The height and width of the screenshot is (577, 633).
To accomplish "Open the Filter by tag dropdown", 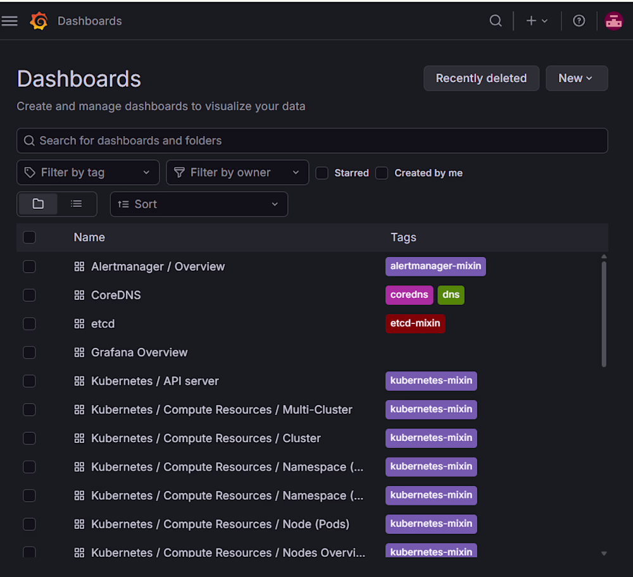I will (x=88, y=173).
